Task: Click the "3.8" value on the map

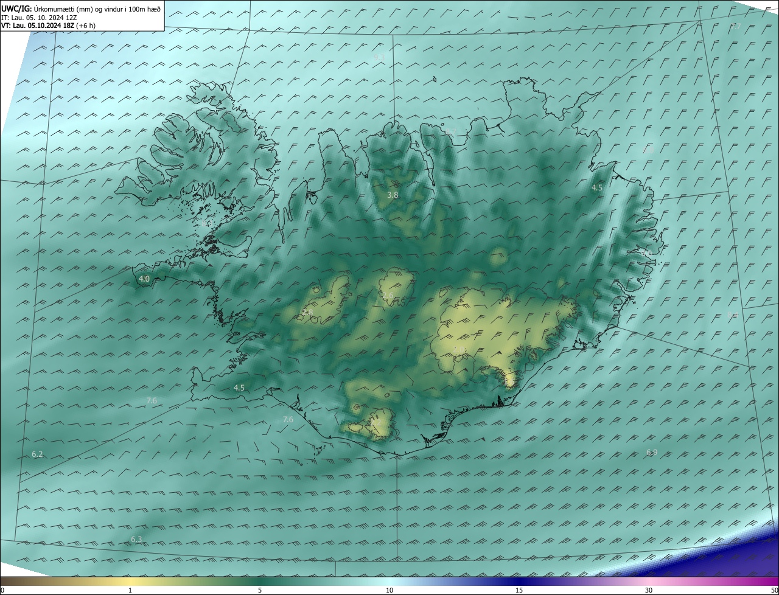Action: [x=393, y=195]
